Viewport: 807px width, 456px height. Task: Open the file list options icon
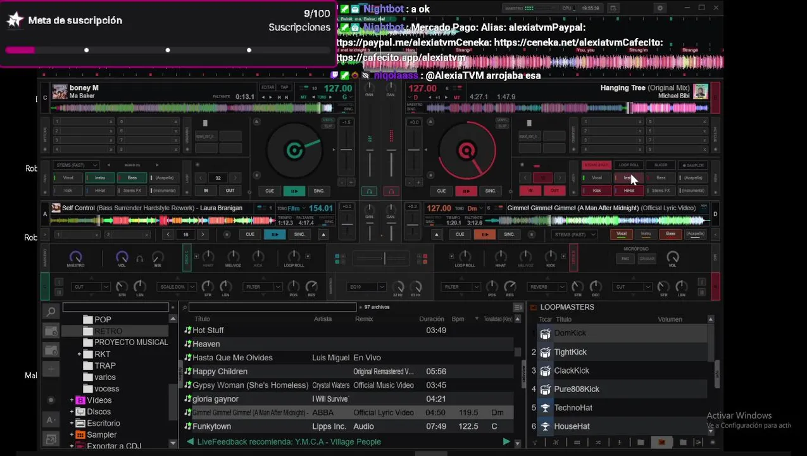(x=518, y=307)
